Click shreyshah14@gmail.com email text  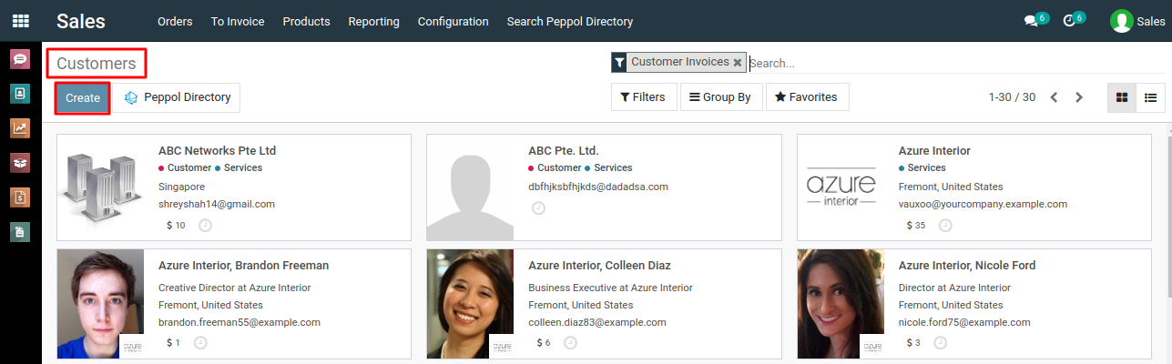click(217, 204)
